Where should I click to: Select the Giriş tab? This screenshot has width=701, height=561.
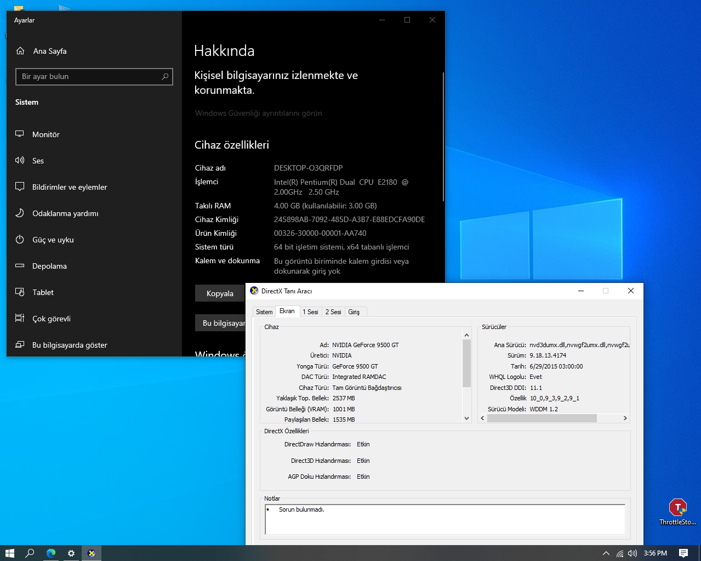pos(354,312)
